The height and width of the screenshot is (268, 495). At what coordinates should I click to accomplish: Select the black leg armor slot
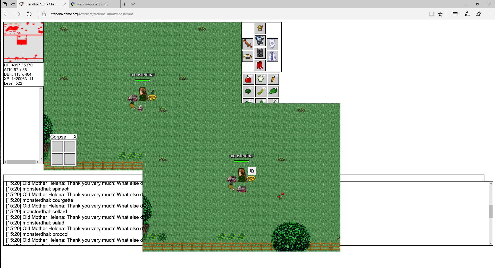click(260, 53)
